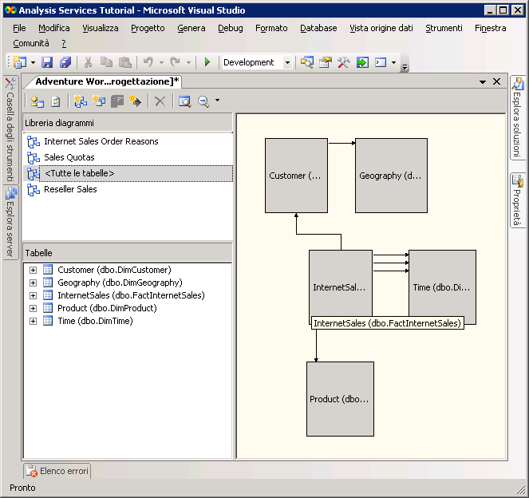Image resolution: width=529 pixels, height=498 pixels.
Task: Click the Save icon in the toolbar
Action: point(47,62)
